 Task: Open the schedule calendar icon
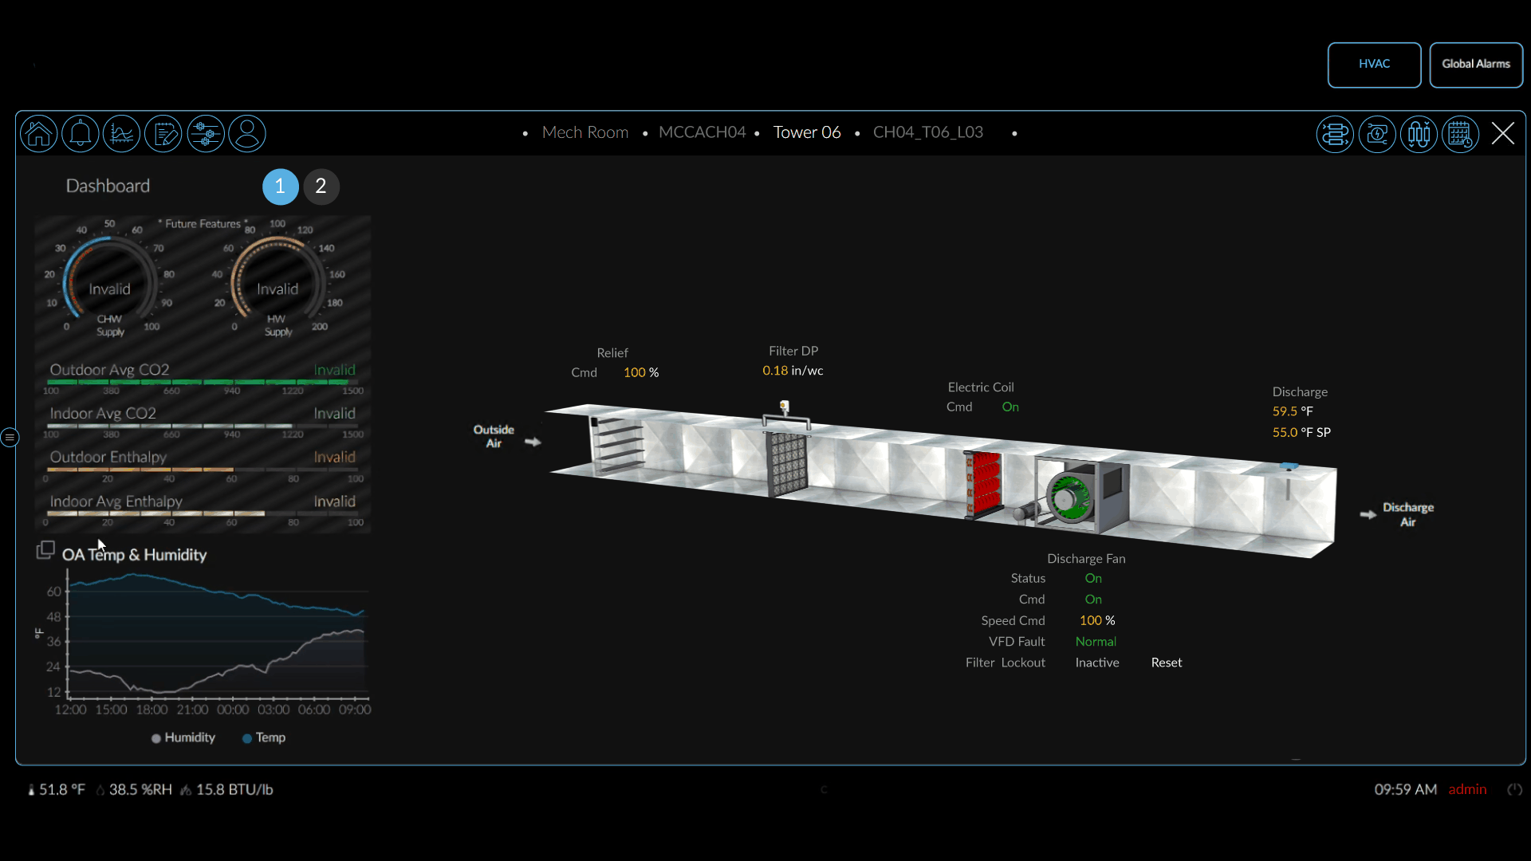pyautogui.click(x=1461, y=134)
